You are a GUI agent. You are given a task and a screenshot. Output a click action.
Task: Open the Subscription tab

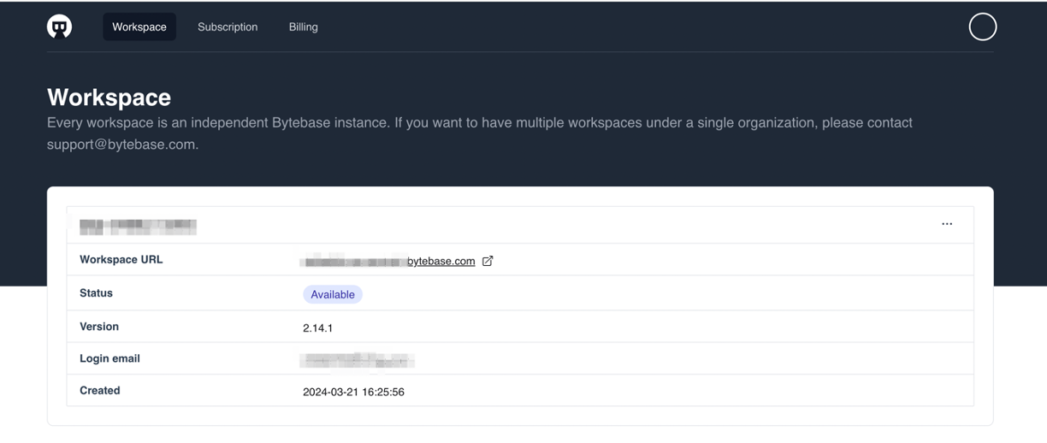click(x=228, y=27)
